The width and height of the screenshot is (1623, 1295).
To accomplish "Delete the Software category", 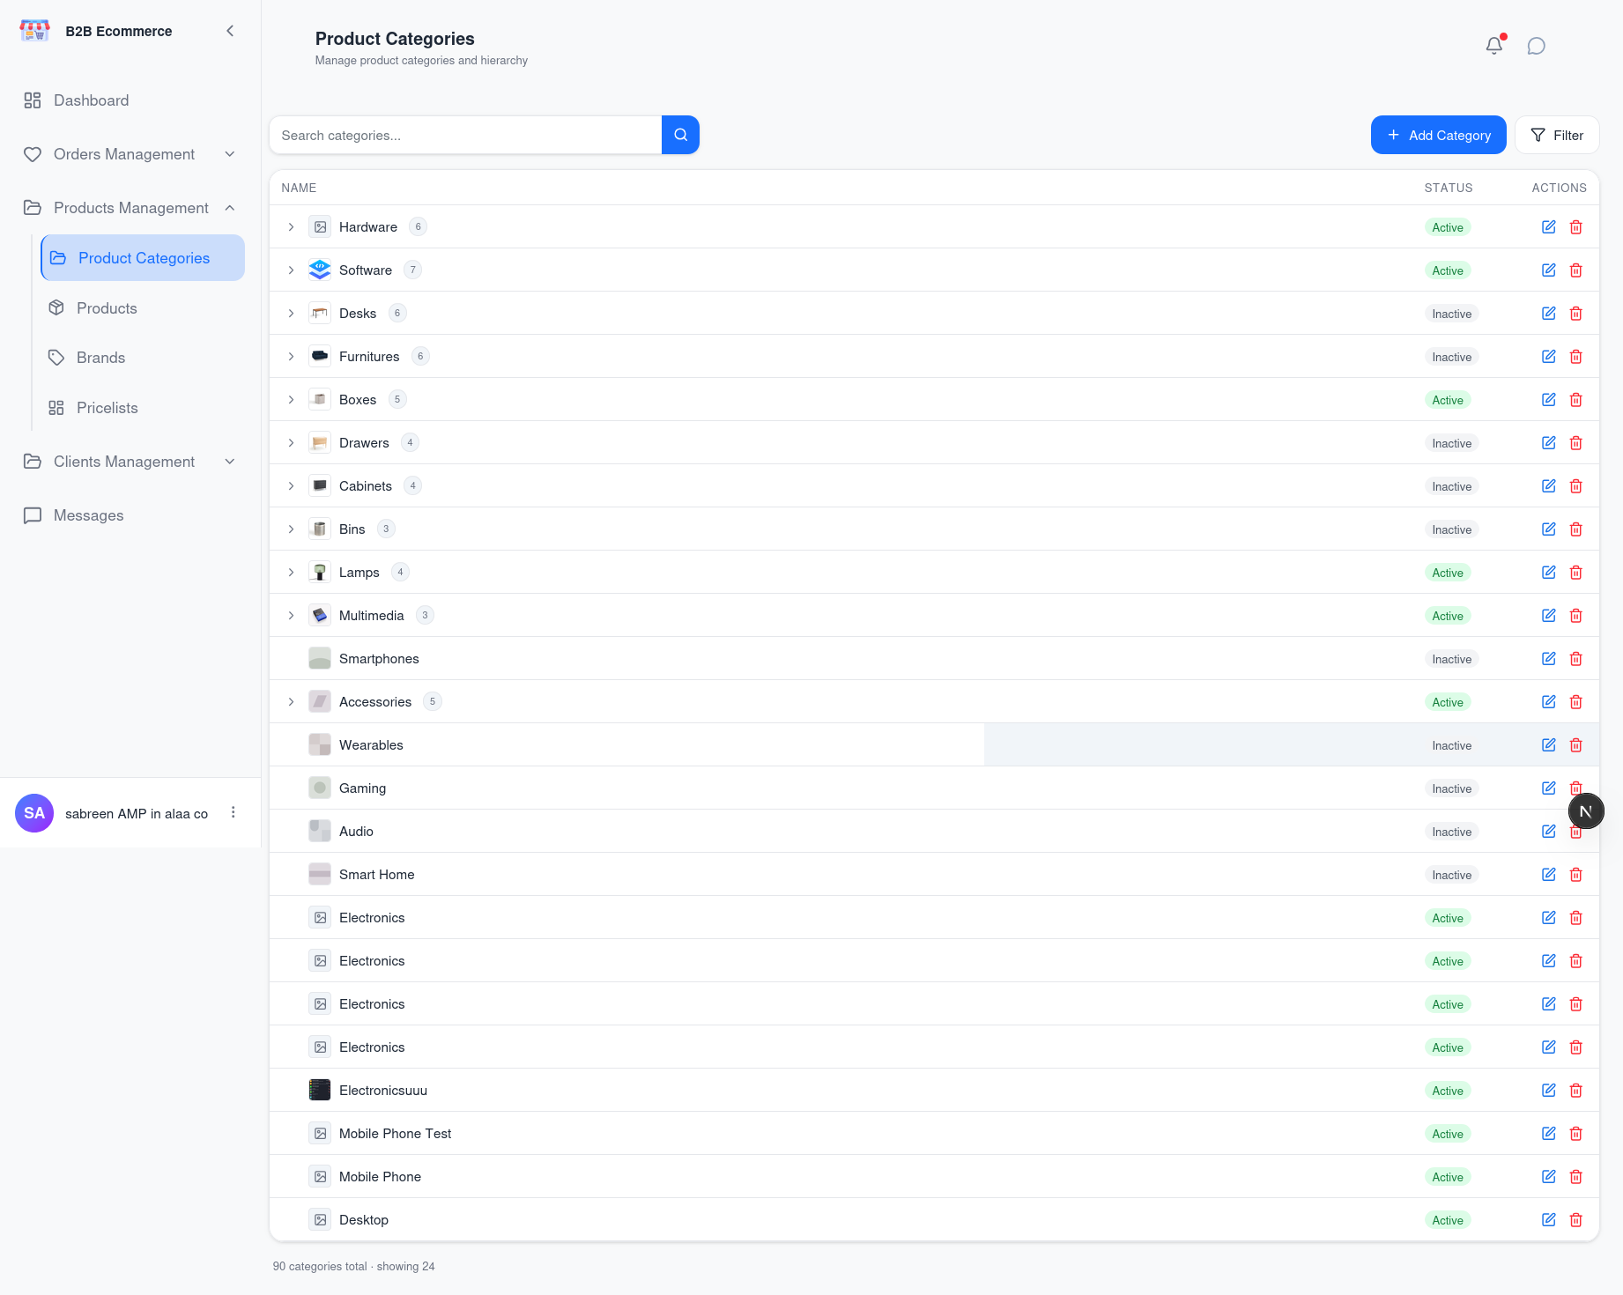I will [x=1576, y=270].
